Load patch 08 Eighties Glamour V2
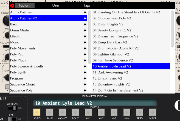The image size is (180, 121). 131,54
